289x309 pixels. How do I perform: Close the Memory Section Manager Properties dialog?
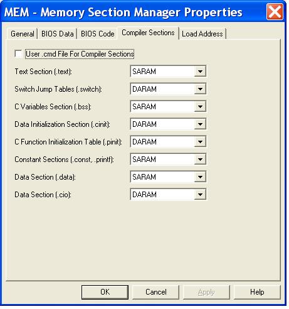275,12
